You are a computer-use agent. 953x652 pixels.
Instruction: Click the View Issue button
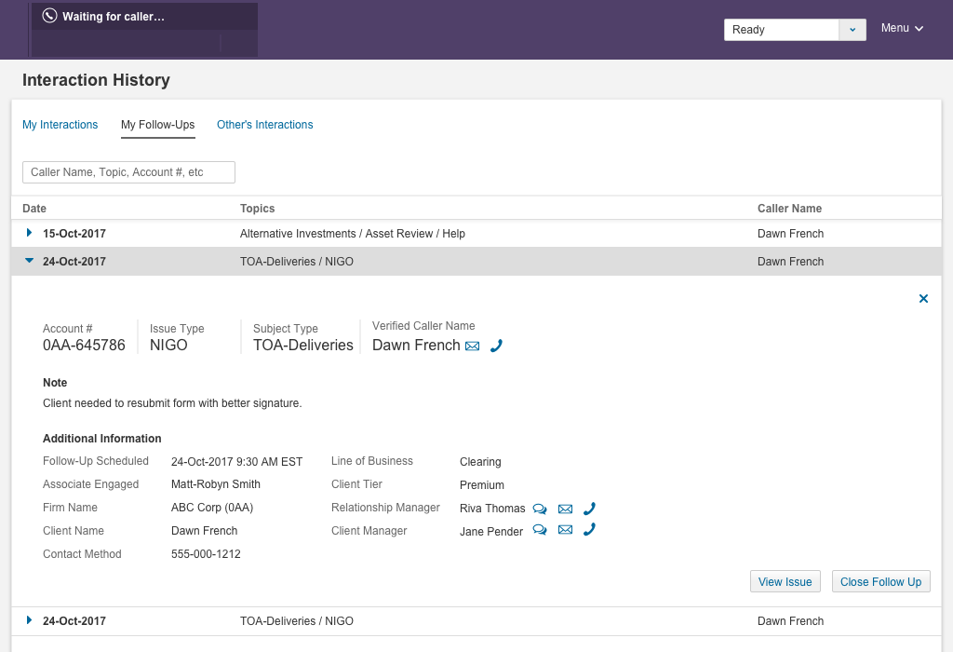pyautogui.click(x=785, y=581)
